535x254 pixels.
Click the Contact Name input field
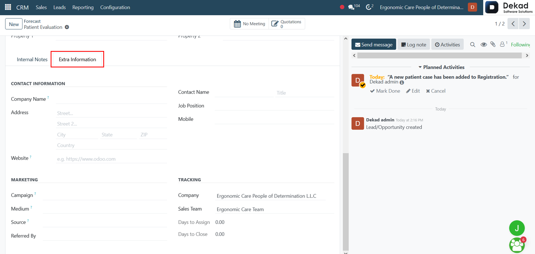tap(244, 92)
